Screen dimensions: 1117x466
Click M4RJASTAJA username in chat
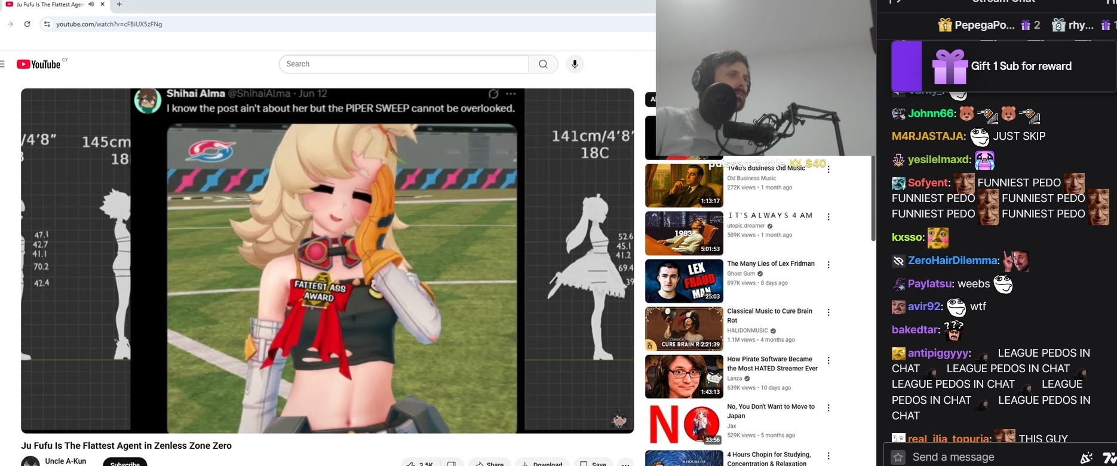click(927, 136)
